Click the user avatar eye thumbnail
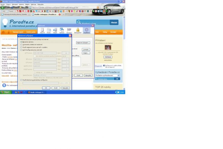 click(x=108, y=47)
